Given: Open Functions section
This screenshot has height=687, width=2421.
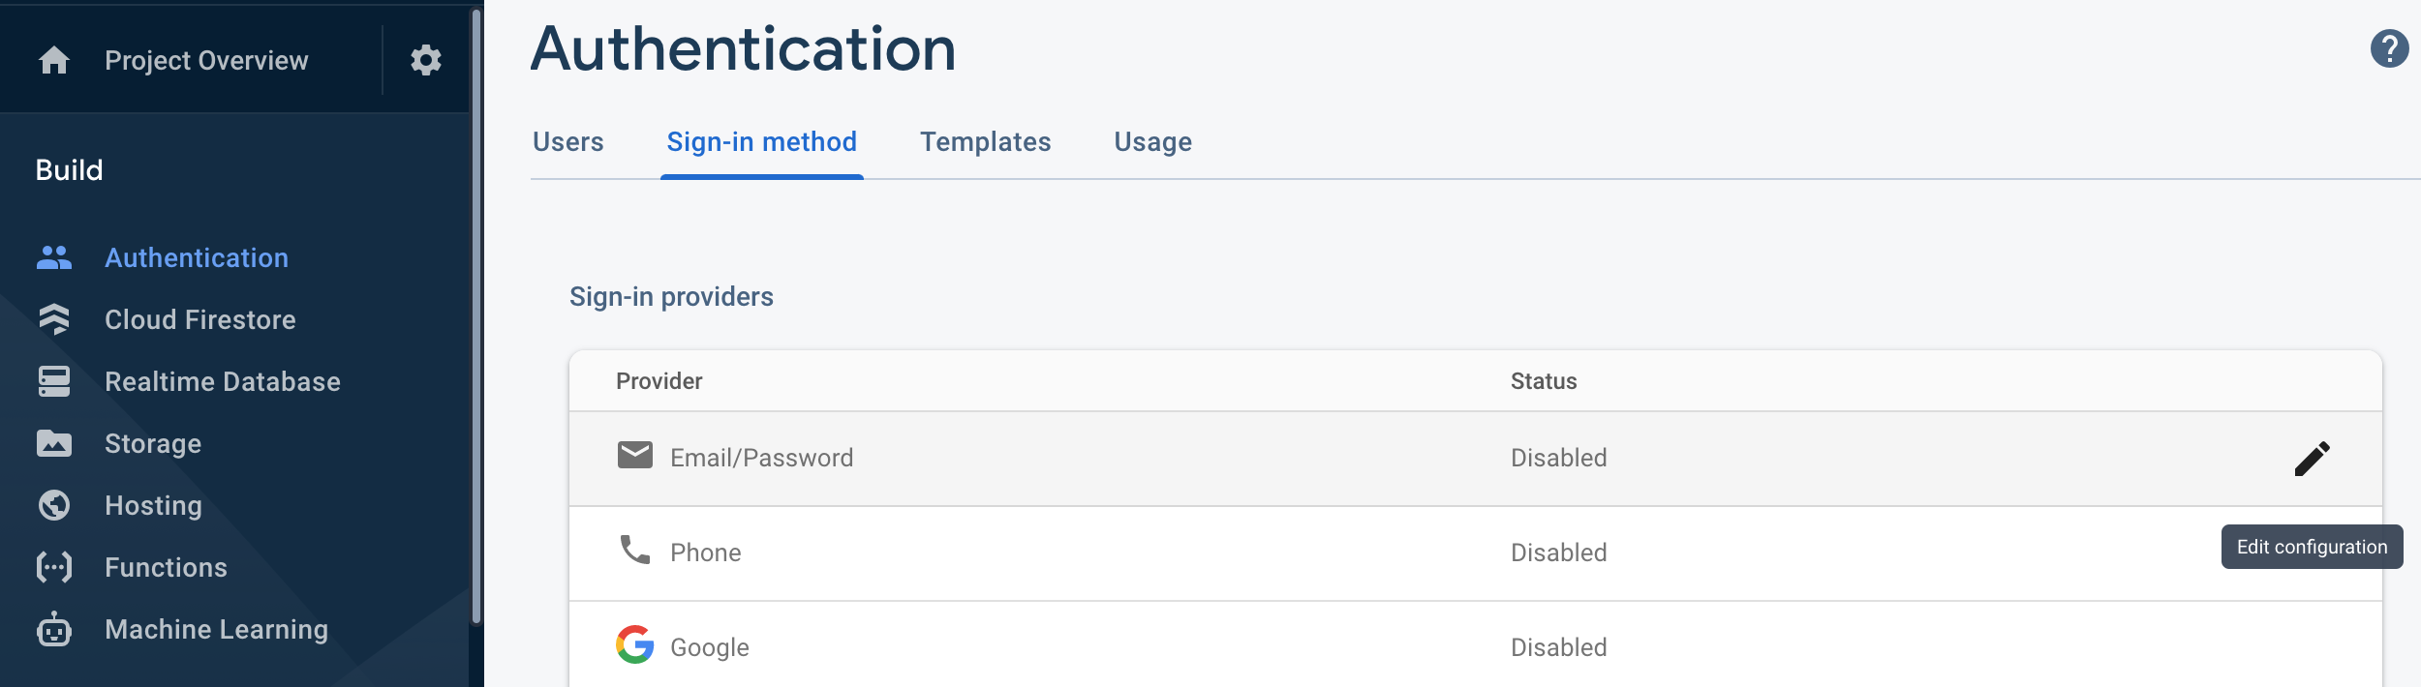Looking at the screenshot, I should pyautogui.click(x=166, y=567).
